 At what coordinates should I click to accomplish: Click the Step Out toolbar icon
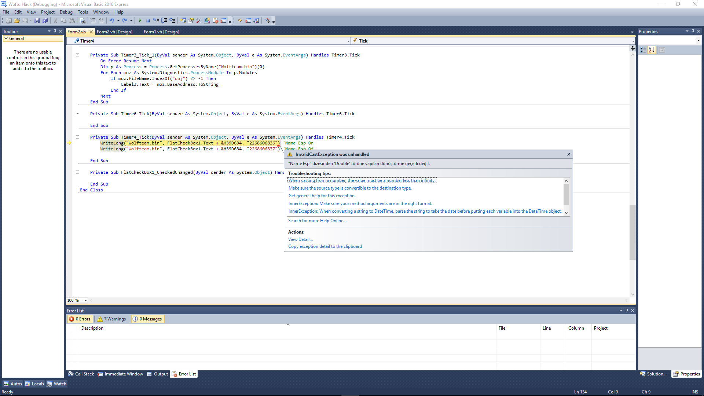[172, 21]
